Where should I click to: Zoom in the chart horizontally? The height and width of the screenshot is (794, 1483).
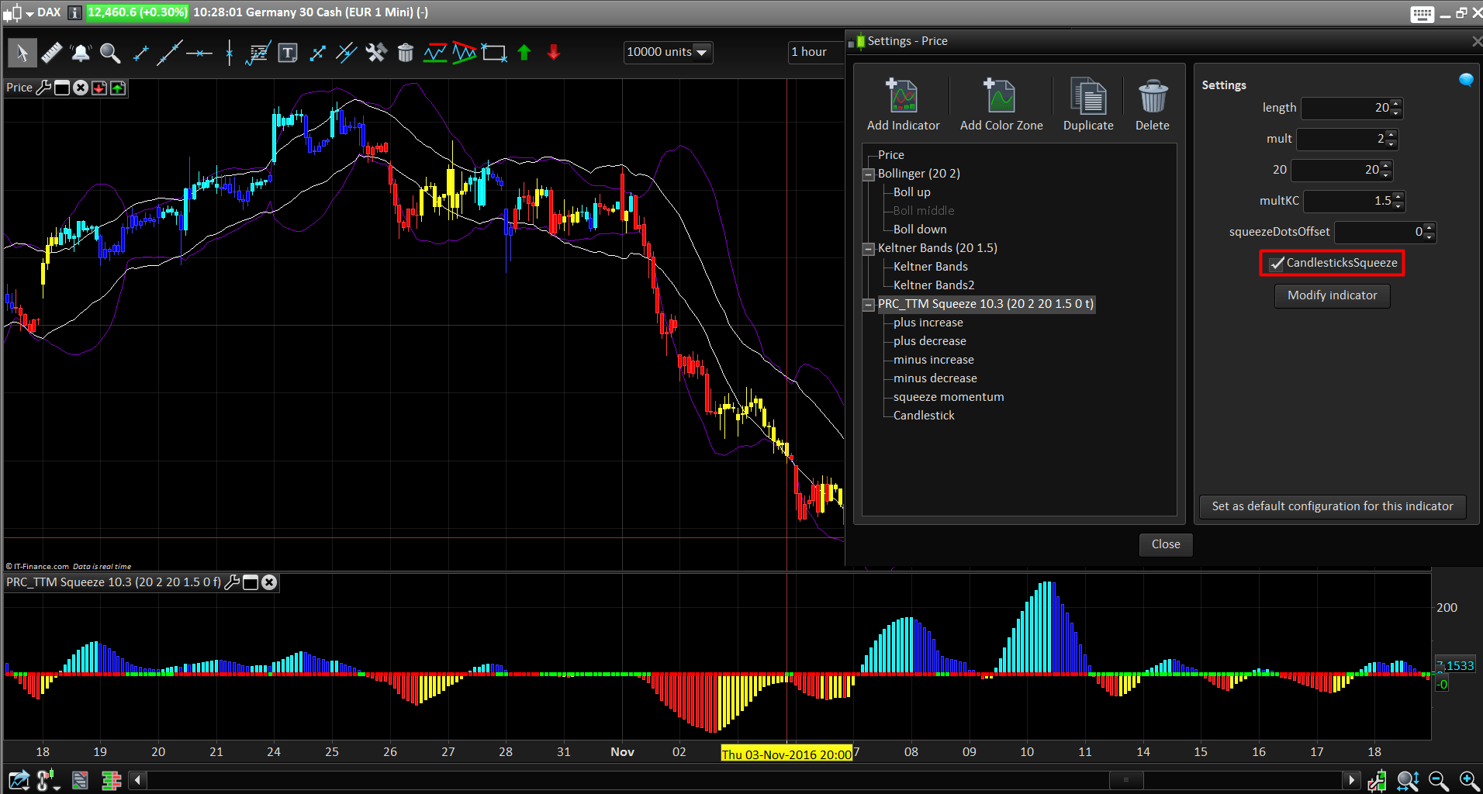pyautogui.click(x=1468, y=780)
